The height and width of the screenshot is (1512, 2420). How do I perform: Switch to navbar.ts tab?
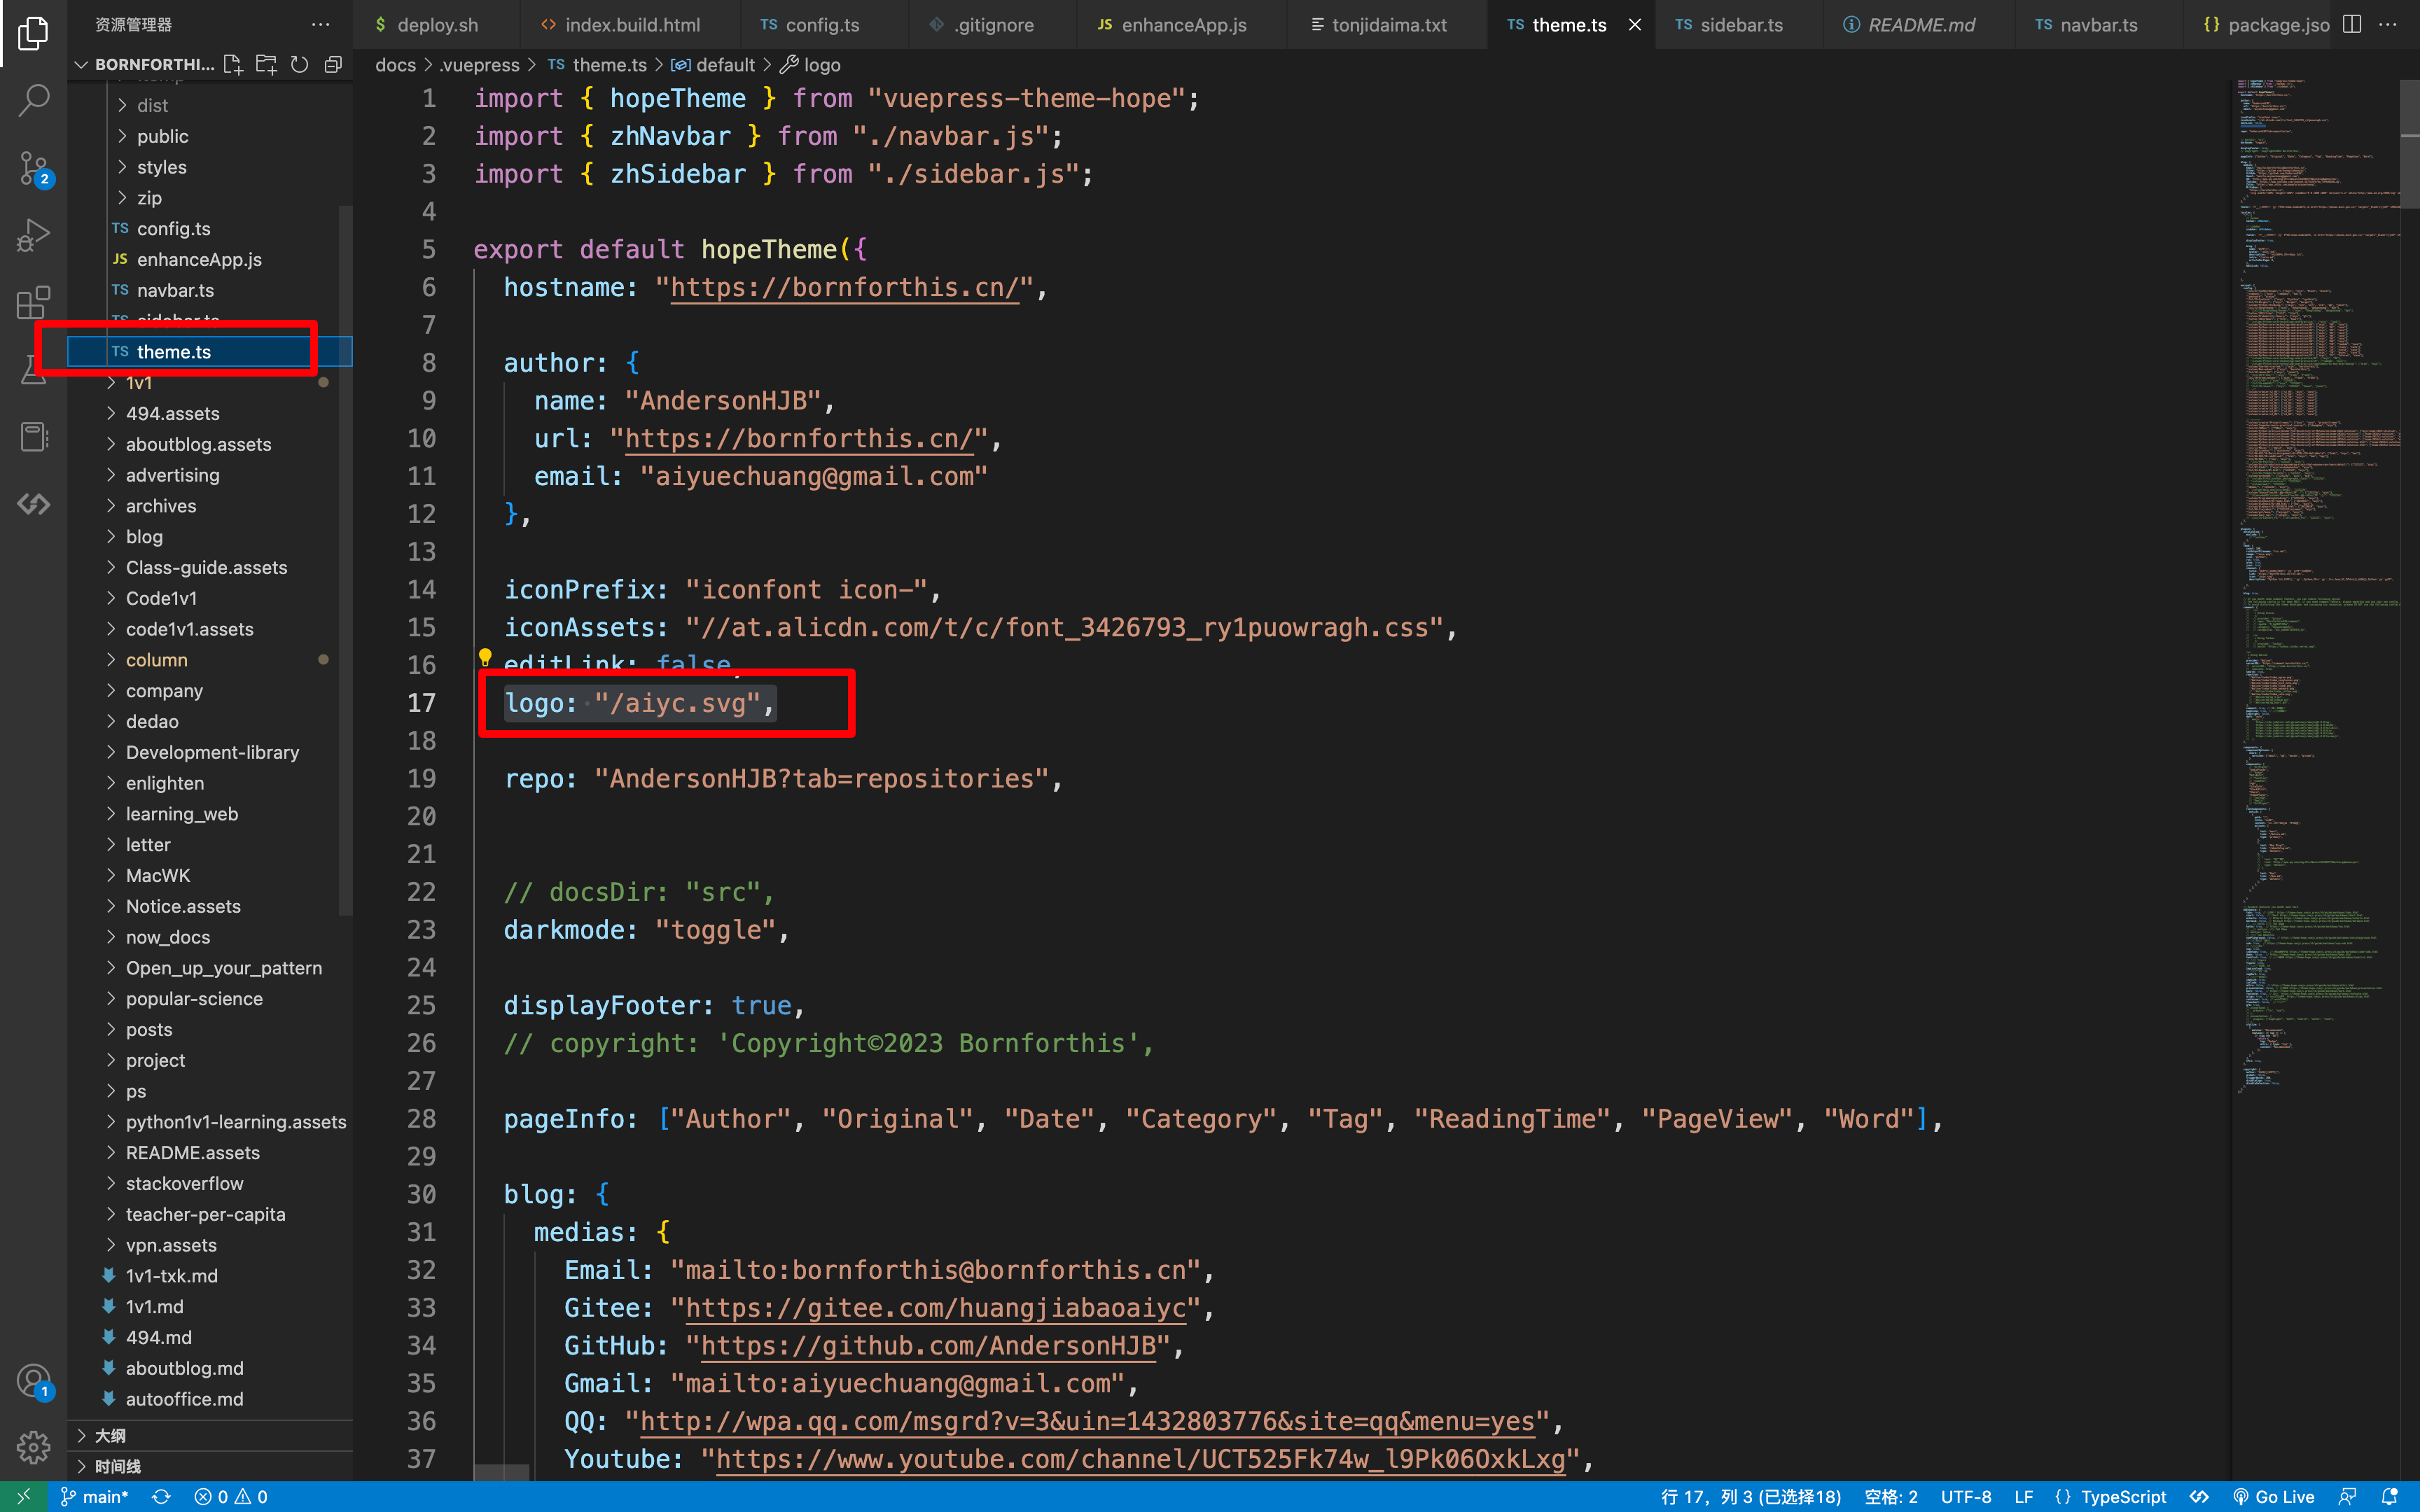coord(2098,24)
